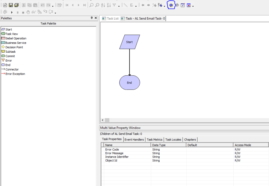Select Start in Task Palette
269x186 pixels.
coord(7,29)
